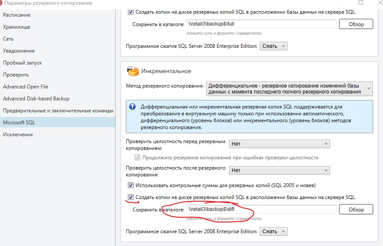Open integrity check before backup dropdown

tap(279, 144)
